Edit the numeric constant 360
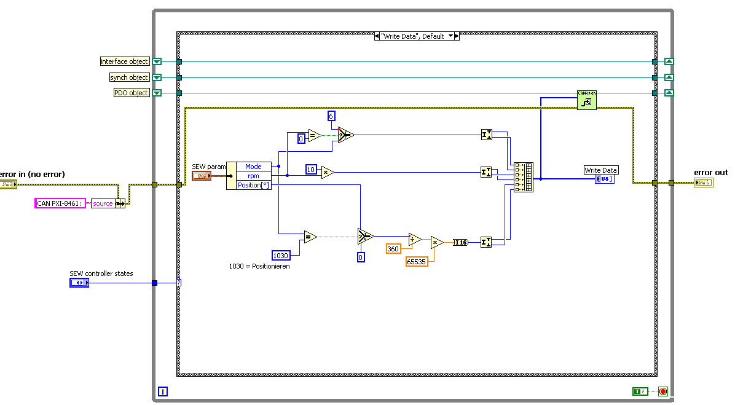 point(393,249)
